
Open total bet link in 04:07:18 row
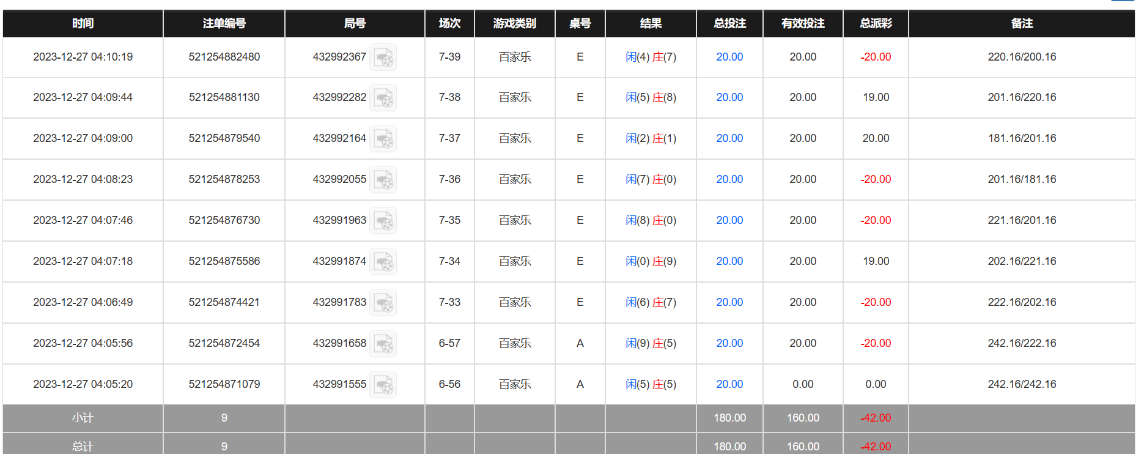click(729, 261)
